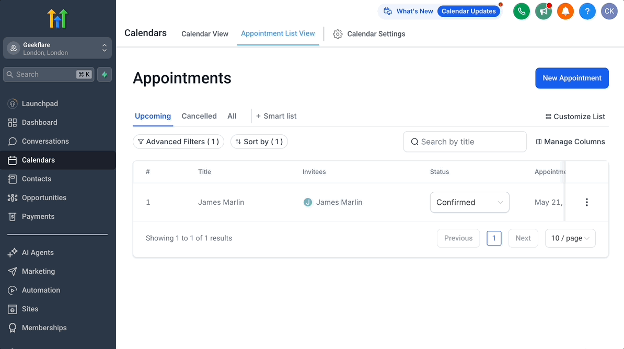Viewport: 624px width, 349px height.
Task: Click Customize List
Action: 575,117
